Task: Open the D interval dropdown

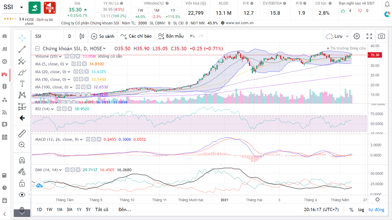Action: pyautogui.click(x=69, y=36)
